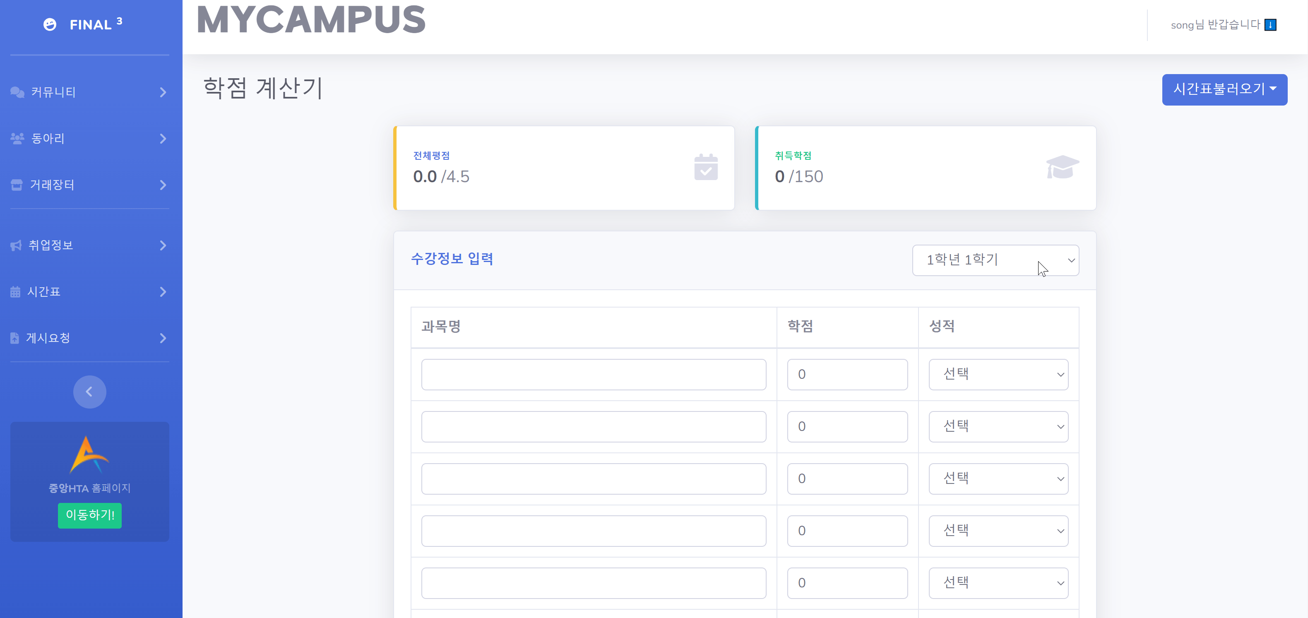Click the megaphone icon for 취업정보
Screen dimensions: 1308x618
coord(16,245)
